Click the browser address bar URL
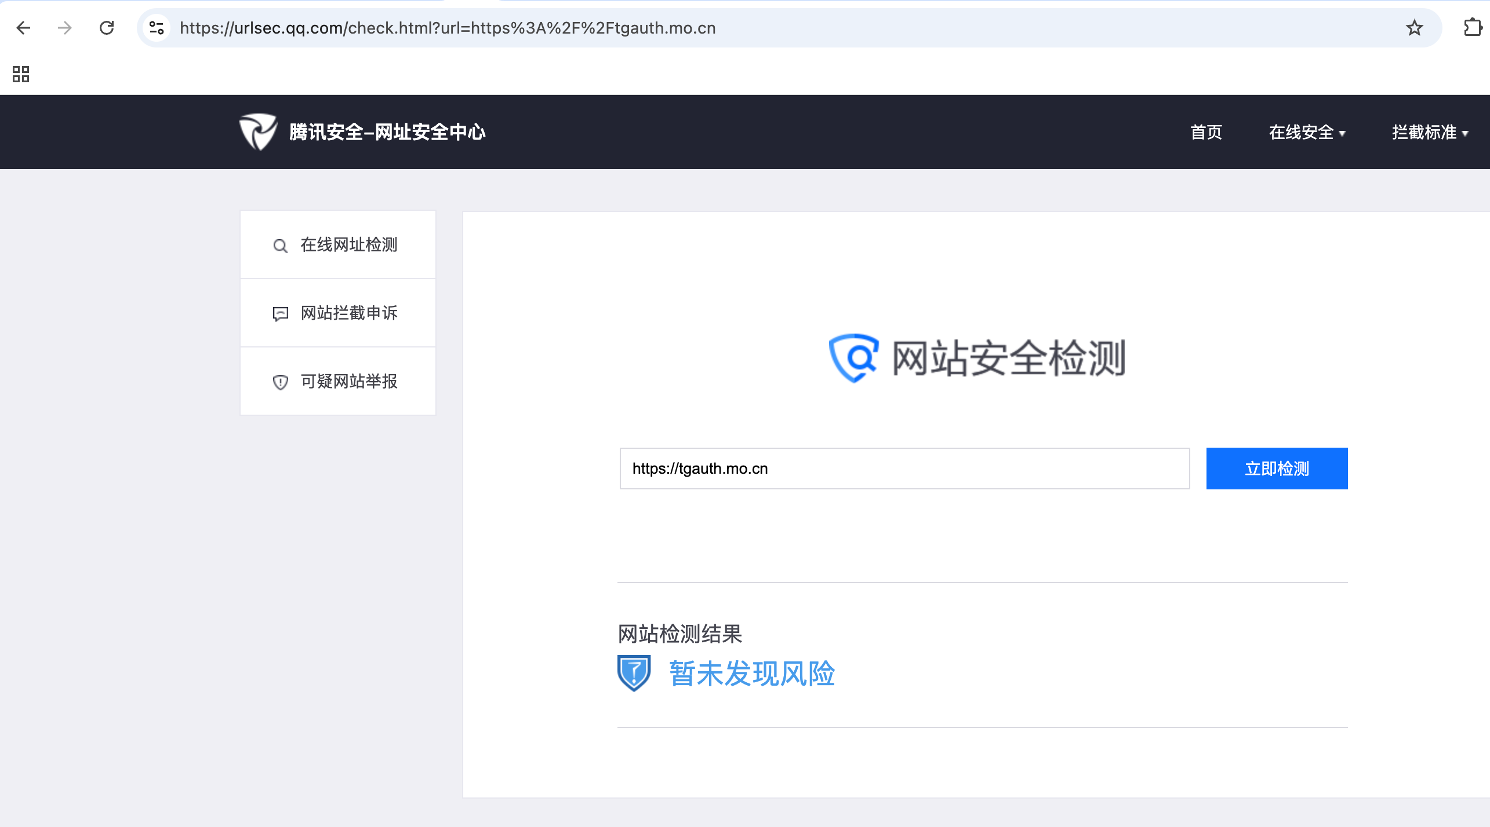The height and width of the screenshot is (827, 1490). coord(448,28)
